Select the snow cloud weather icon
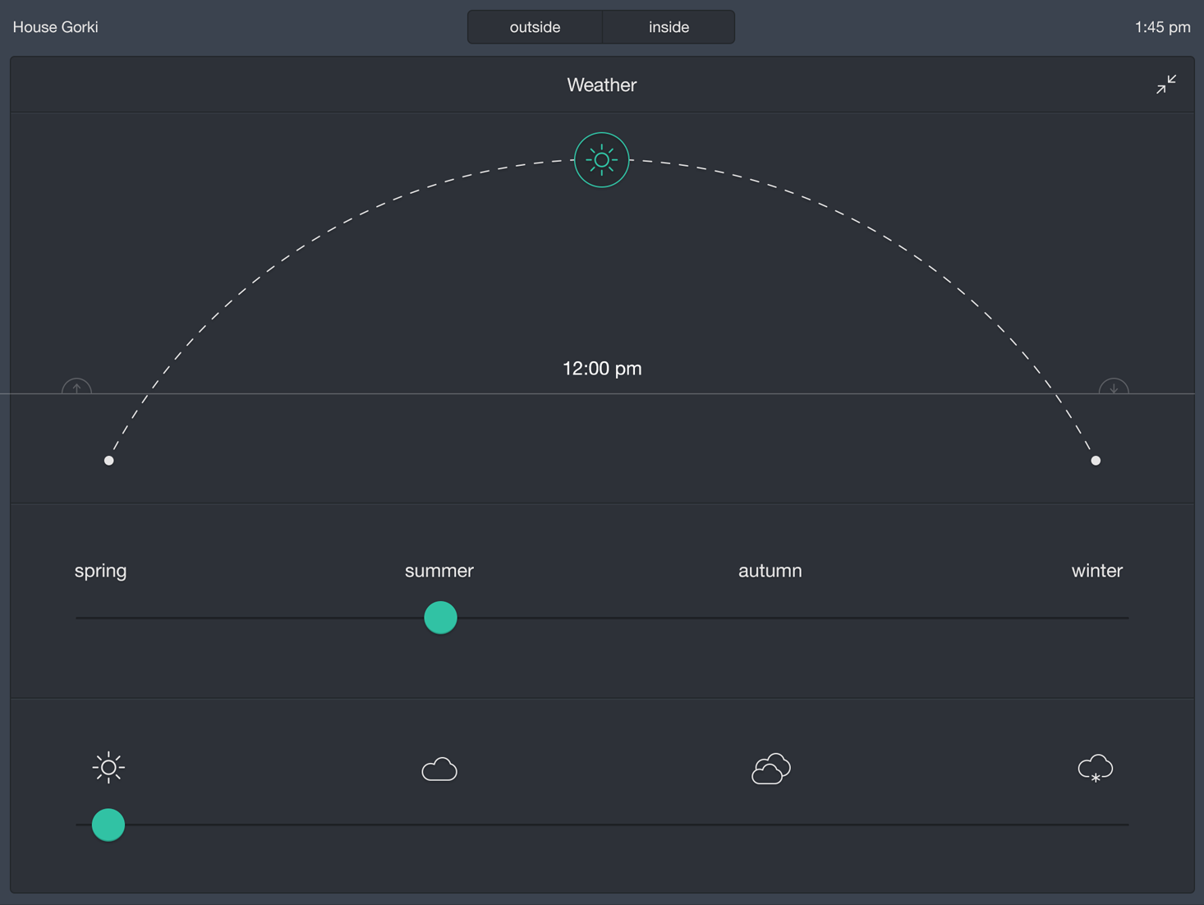The height and width of the screenshot is (905, 1204). 1095,769
